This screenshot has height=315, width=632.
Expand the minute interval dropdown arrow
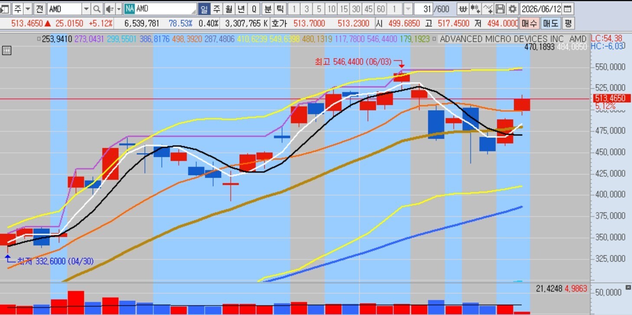click(408, 9)
